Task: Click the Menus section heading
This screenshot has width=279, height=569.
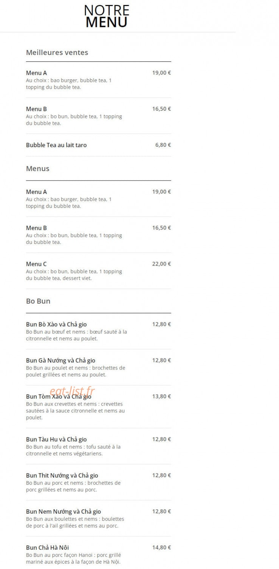Action: tap(38, 168)
